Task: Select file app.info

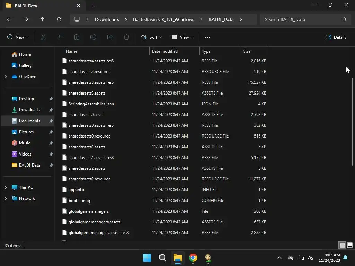Action: (76, 190)
